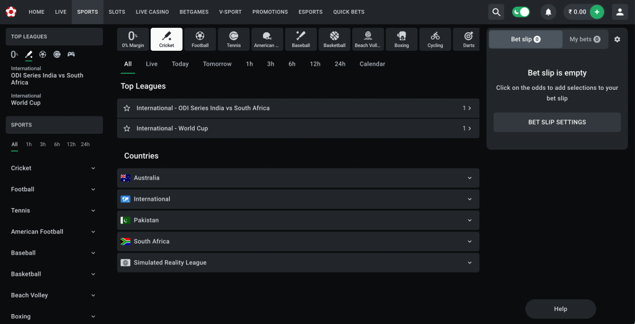Toggle the dark mode switch
Image resolution: width=635 pixels, height=324 pixels.
[x=521, y=12]
